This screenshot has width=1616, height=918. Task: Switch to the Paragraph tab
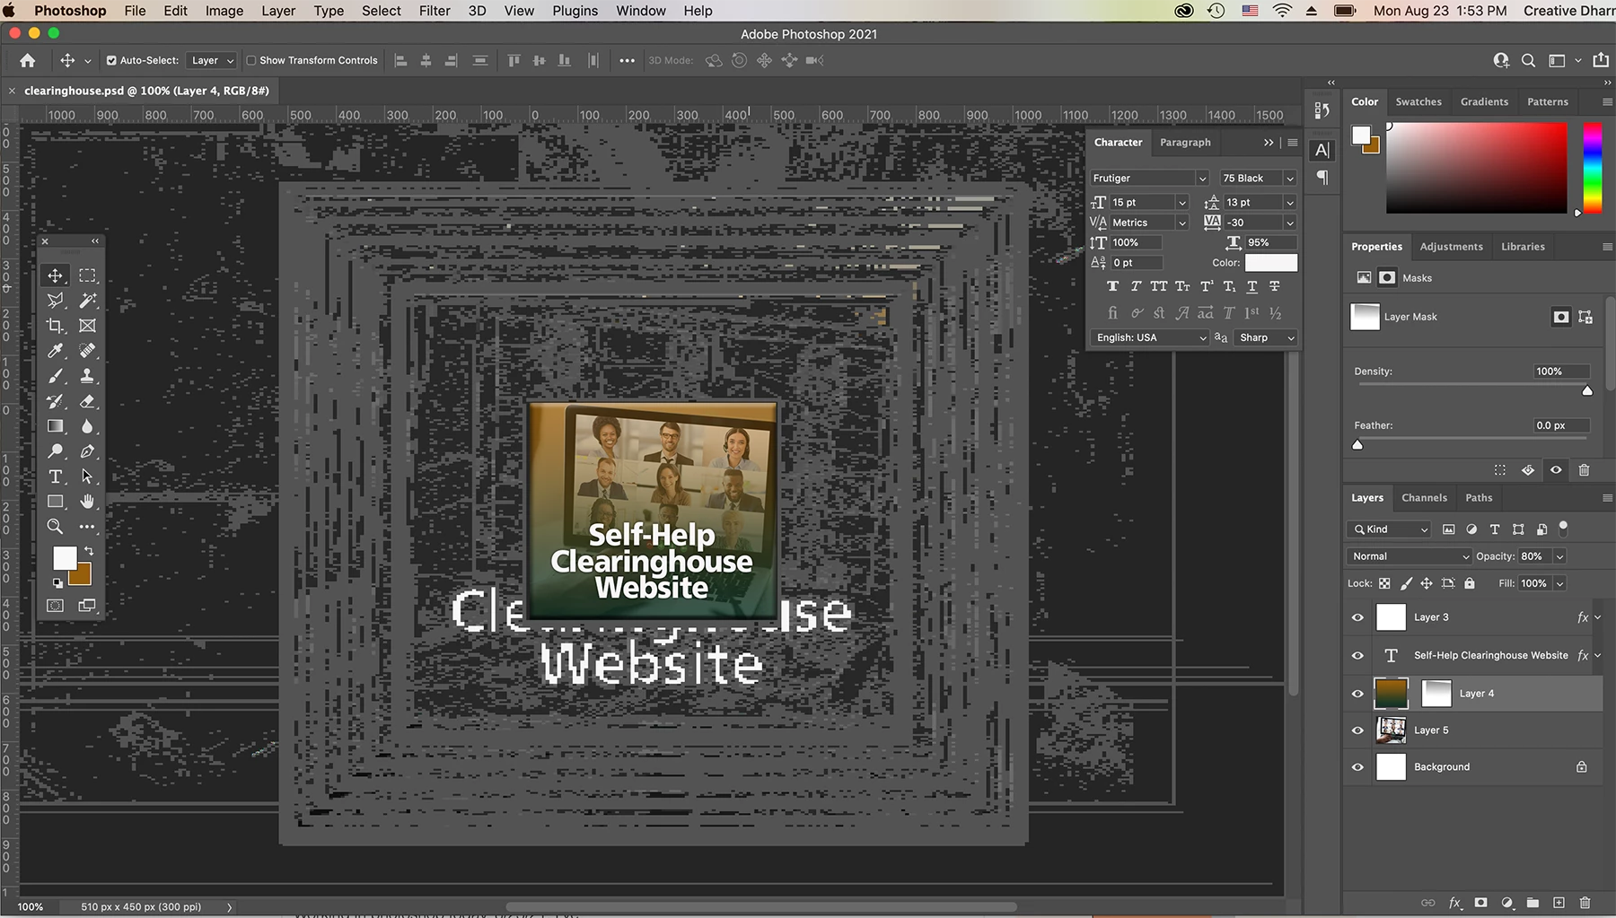click(1185, 143)
